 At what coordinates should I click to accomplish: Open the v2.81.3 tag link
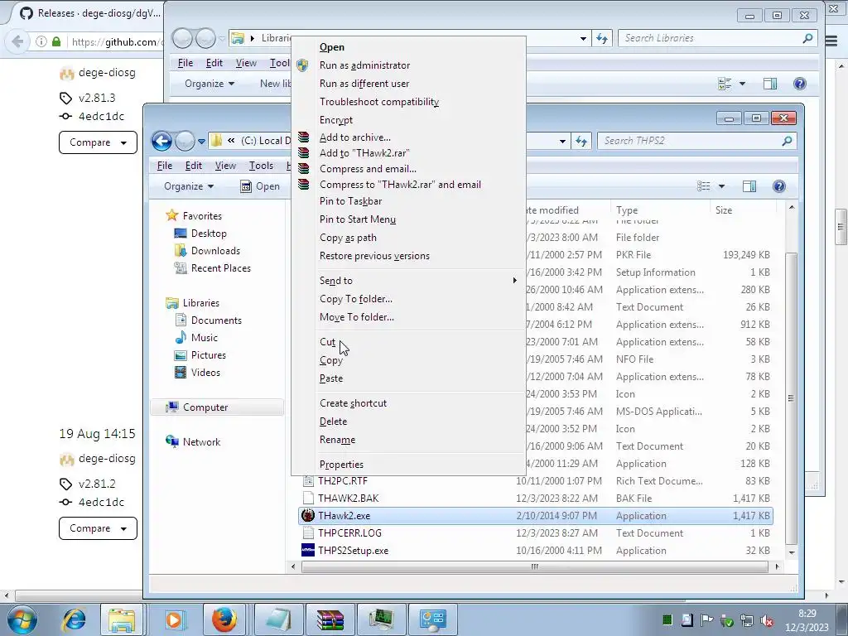pos(97,98)
